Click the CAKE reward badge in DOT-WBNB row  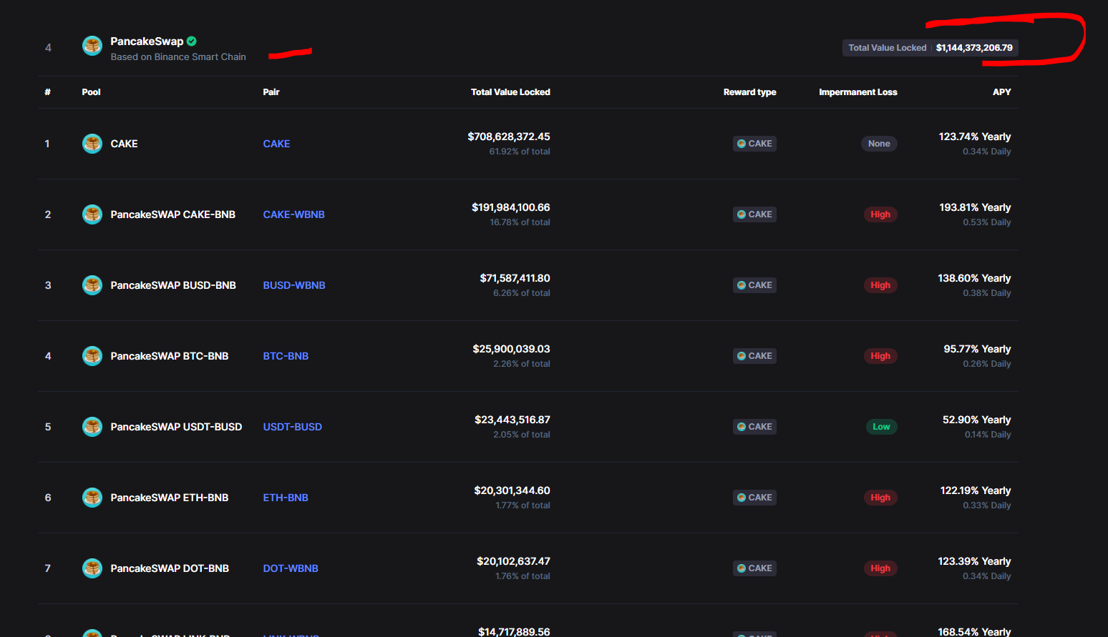[x=754, y=568]
